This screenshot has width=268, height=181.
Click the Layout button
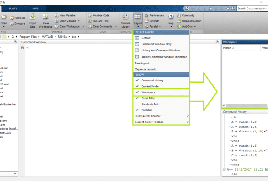(138, 21)
